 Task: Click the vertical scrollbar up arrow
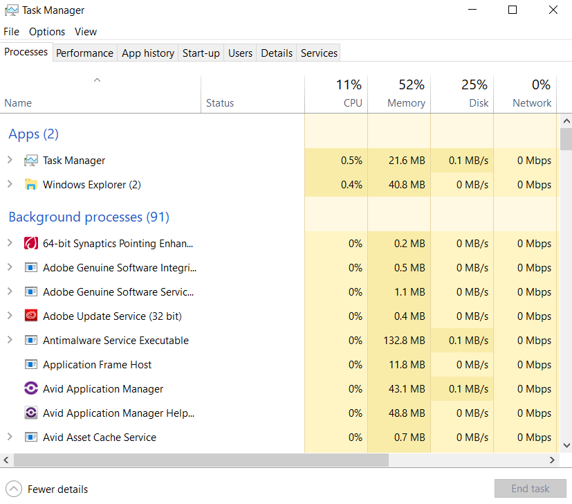[566, 121]
